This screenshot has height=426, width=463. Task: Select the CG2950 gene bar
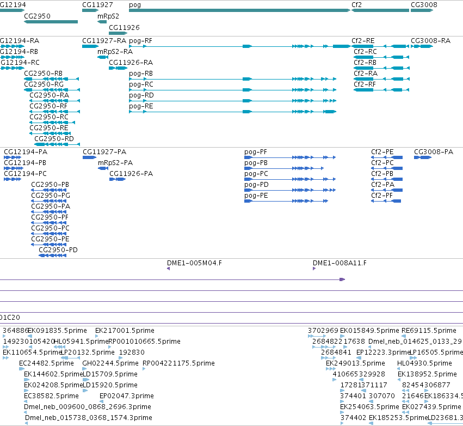tap(51, 22)
